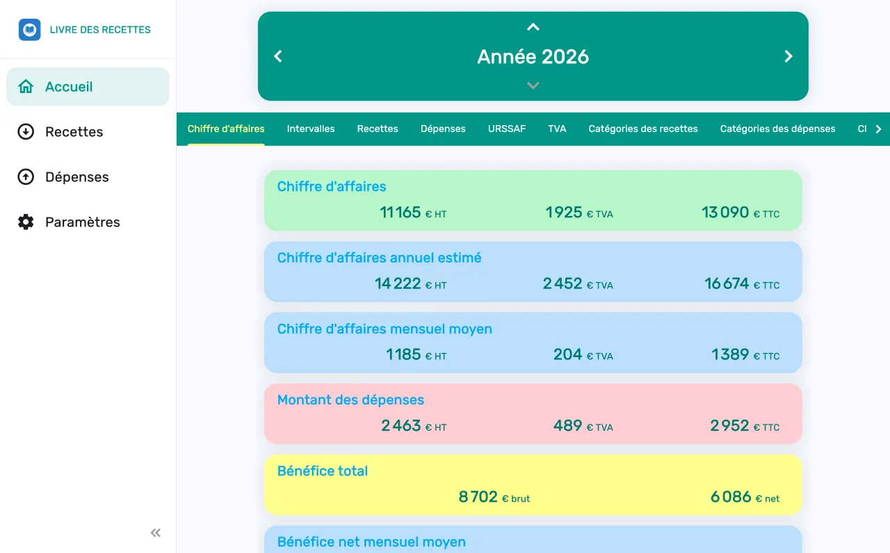The height and width of the screenshot is (553, 890).
Task: Open the Dépenses tab in the tab bar
Action: coord(443,129)
